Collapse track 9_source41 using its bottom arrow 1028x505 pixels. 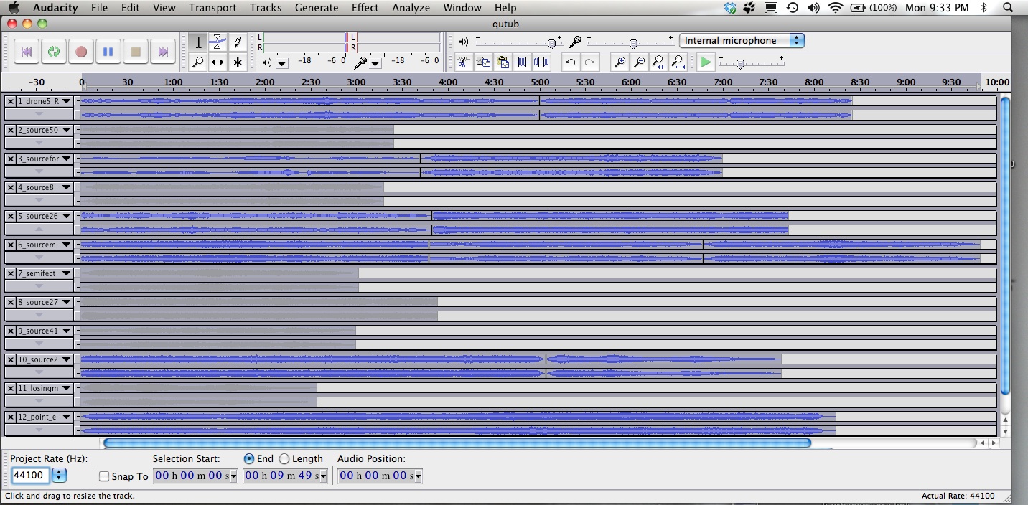(x=39, y=344)
